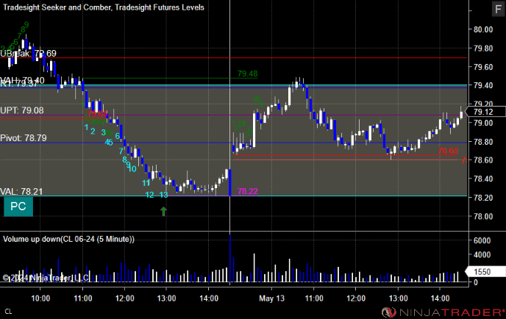Click the 4000 volume axis label
Image resolution: width=506 pixels, height=319 pixels.
[x=482, y=255]
